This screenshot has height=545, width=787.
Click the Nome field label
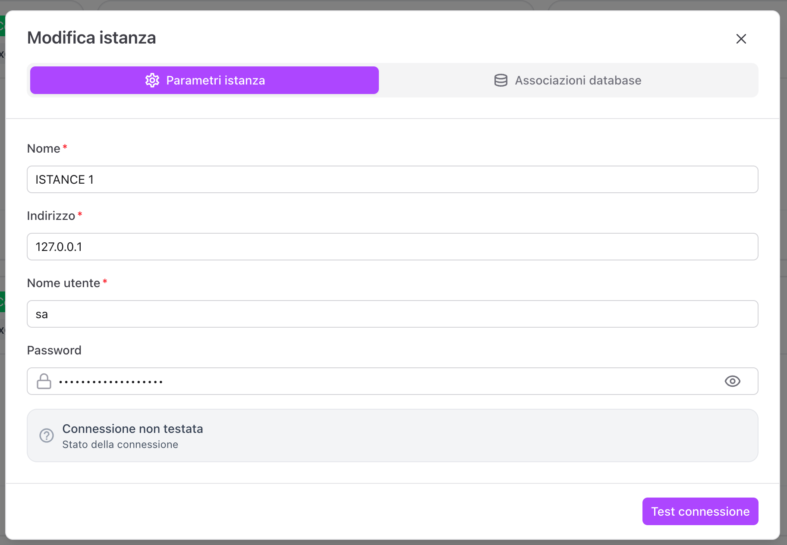click(44, 148)
